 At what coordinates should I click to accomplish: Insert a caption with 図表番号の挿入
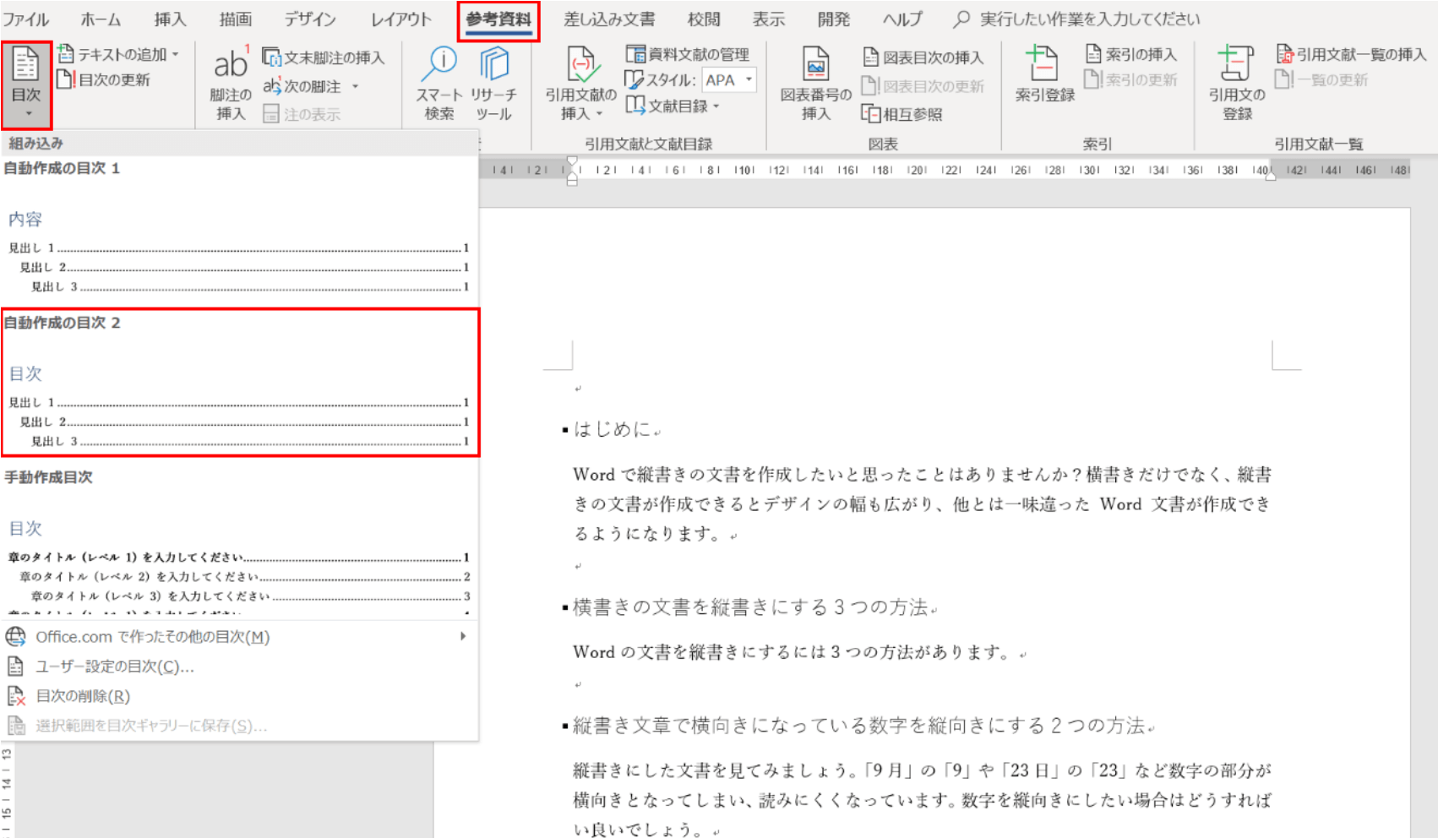(x=814, y=82)
